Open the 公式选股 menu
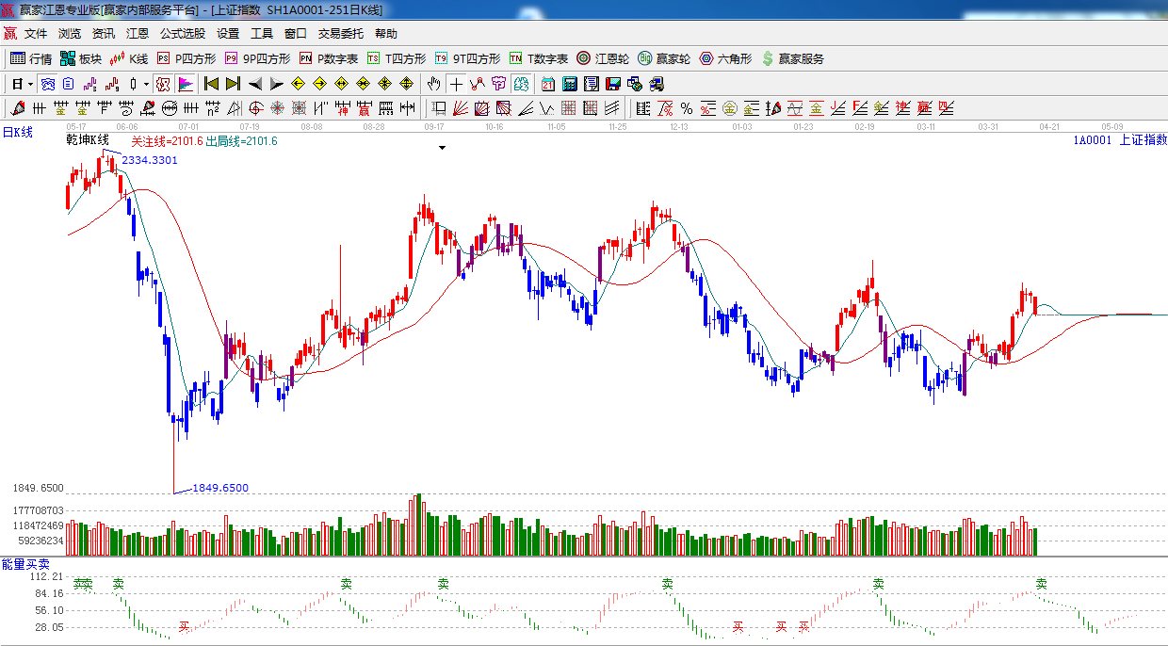 (x=182, y=34)
